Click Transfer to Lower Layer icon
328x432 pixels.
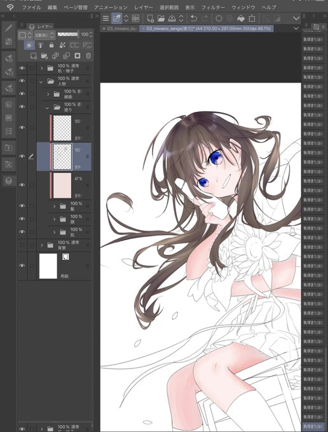coord(55,56)
